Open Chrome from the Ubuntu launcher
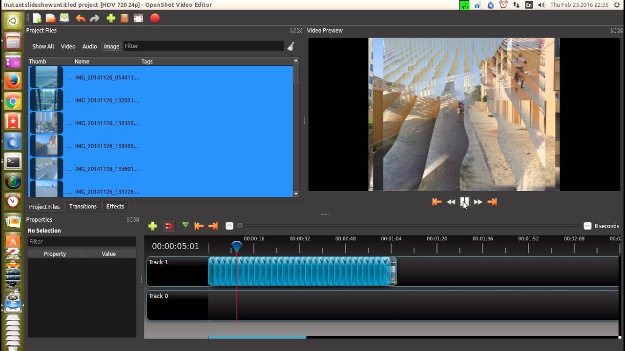 coord(13,101)
